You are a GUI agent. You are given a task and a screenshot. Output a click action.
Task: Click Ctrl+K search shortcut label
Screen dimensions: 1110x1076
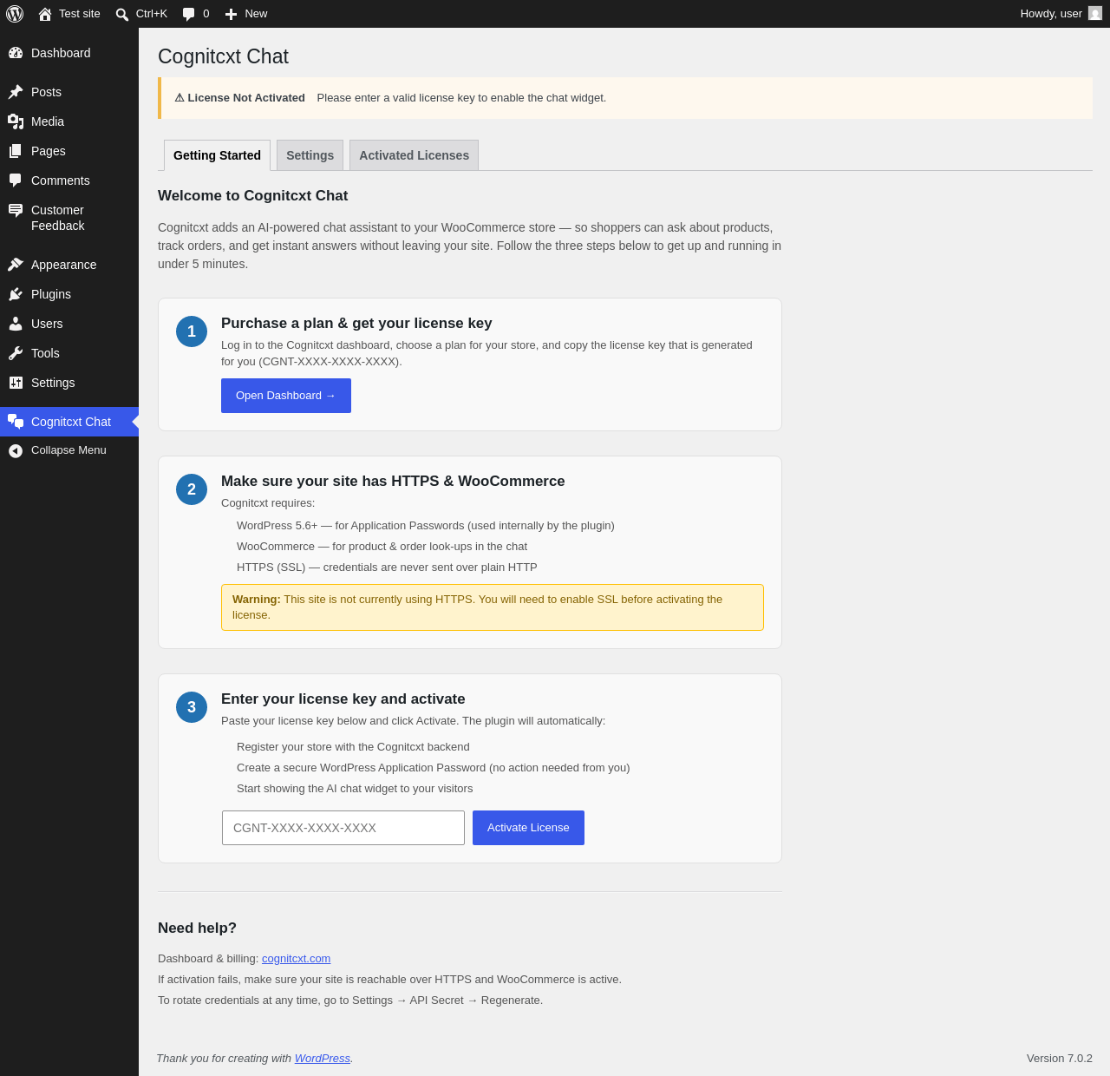point(152,14)
